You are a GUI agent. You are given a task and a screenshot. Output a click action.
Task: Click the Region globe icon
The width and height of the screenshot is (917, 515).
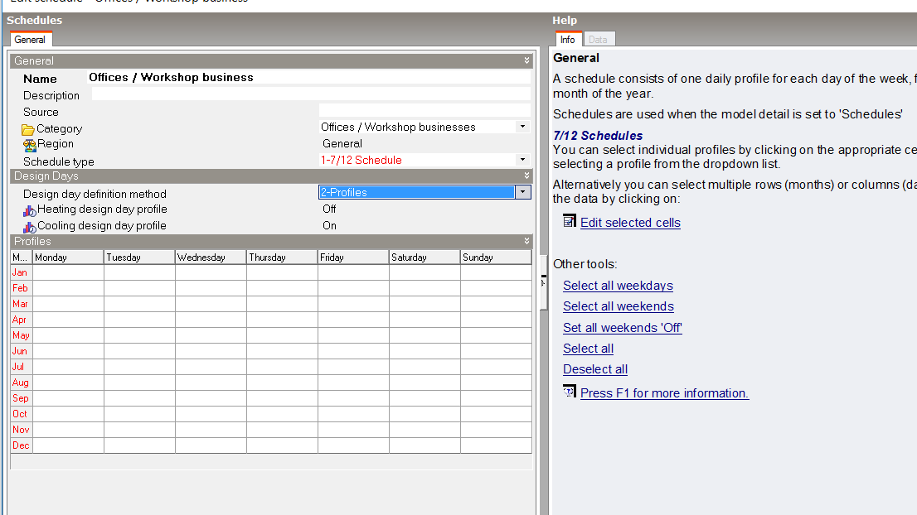(x=29, y=145)
